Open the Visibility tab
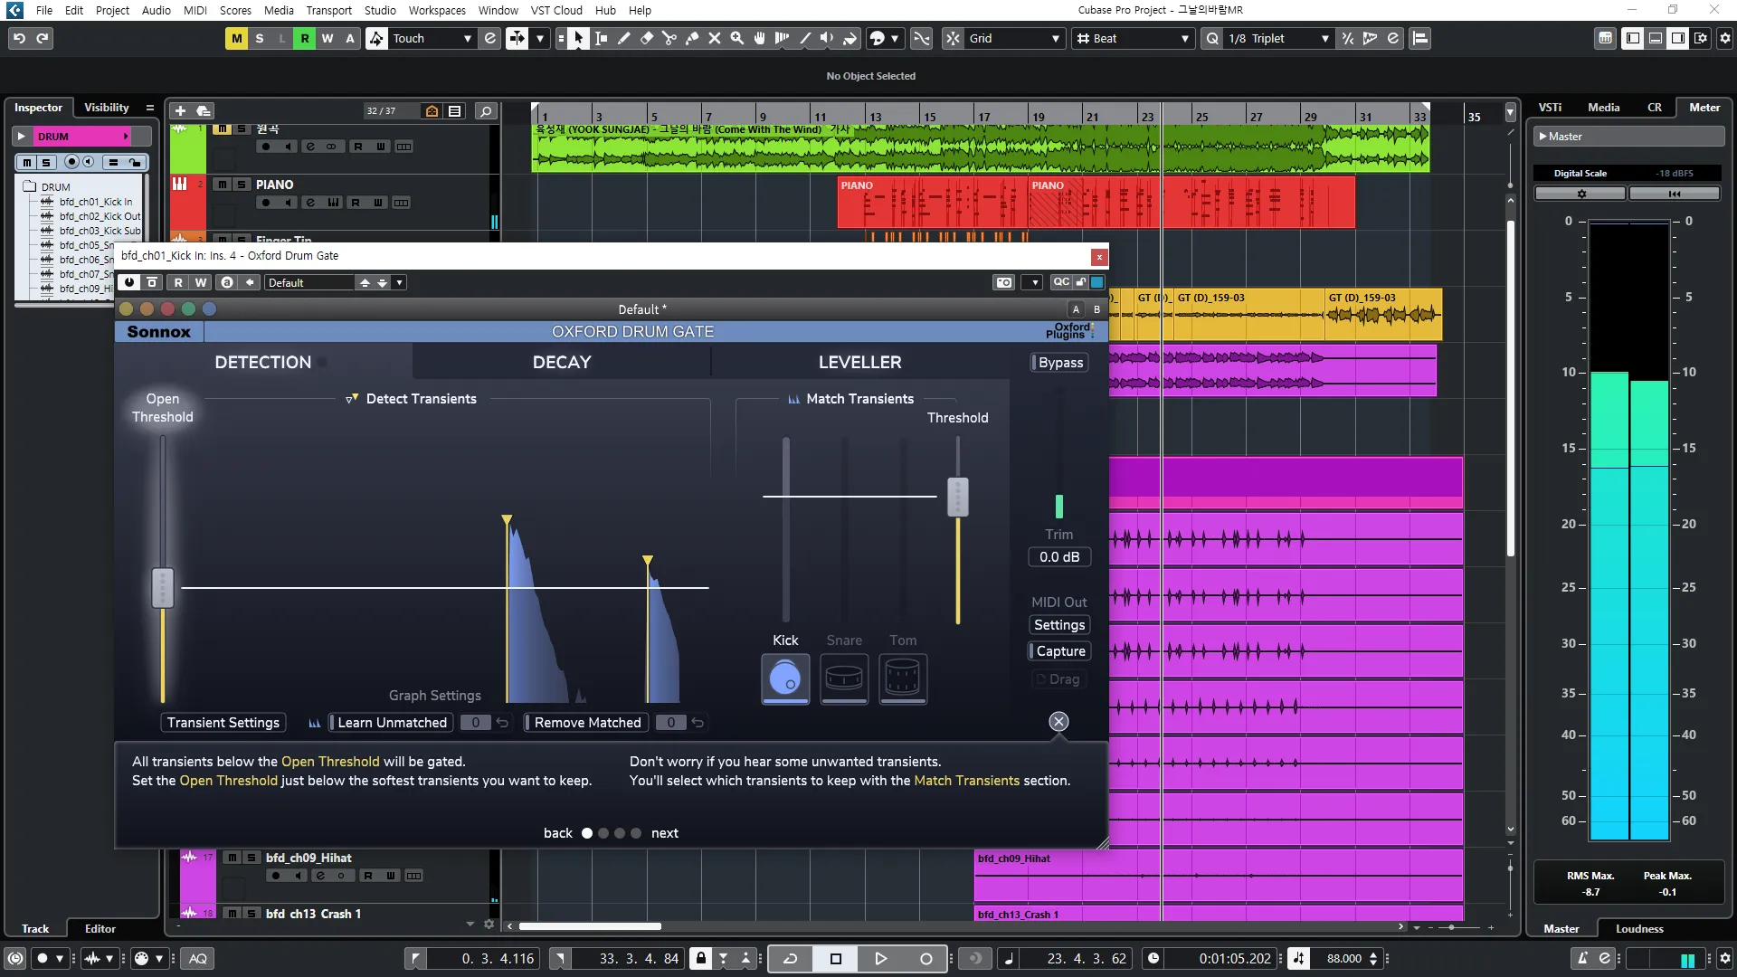1737x977 pixels. 107,107
